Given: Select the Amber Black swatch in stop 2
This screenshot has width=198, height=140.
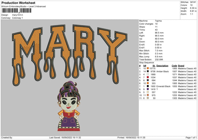Looking at the screenshot, I should point(148,71).
